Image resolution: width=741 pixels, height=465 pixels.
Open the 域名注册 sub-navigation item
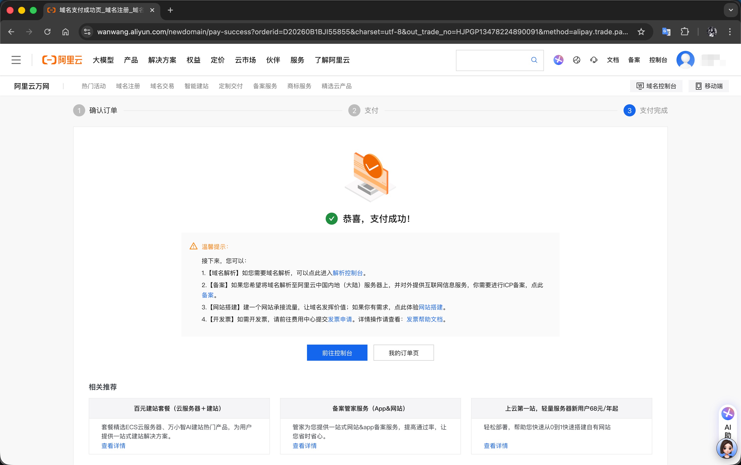coord(128,86)
